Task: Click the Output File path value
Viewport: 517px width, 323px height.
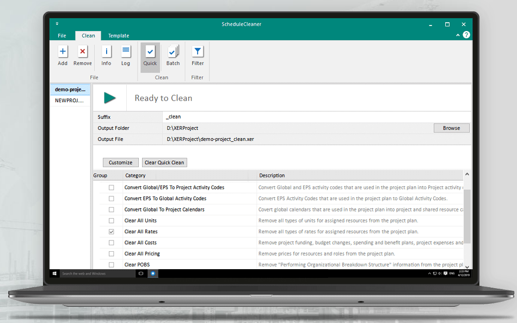Action: tap(211, 139)
